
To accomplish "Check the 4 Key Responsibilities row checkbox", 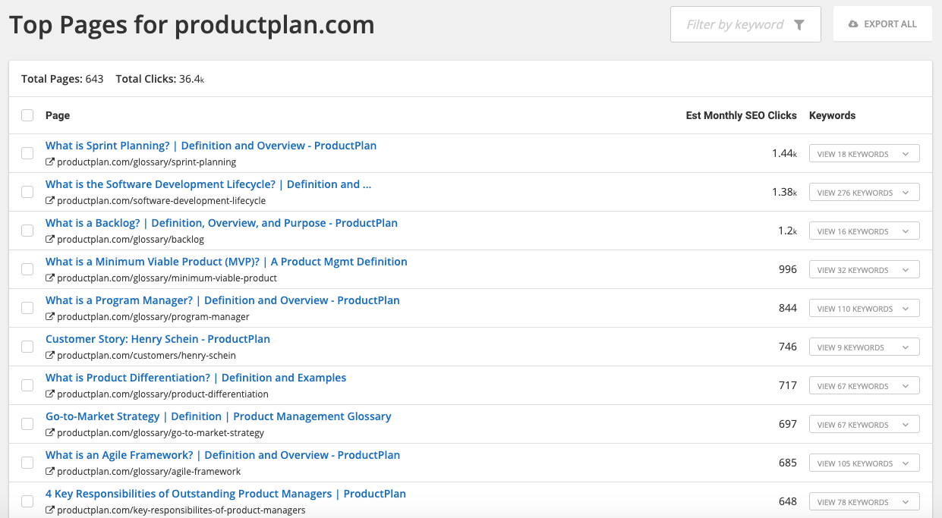I will point(27,501).
